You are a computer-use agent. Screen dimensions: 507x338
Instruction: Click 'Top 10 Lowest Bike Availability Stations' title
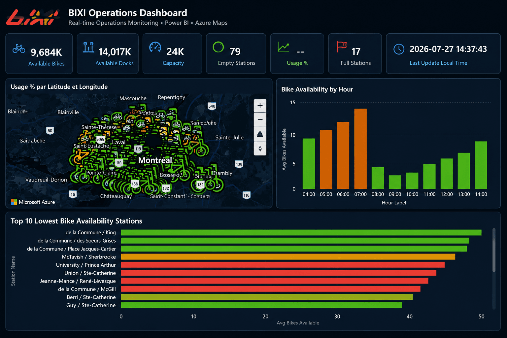coord(76,221)
